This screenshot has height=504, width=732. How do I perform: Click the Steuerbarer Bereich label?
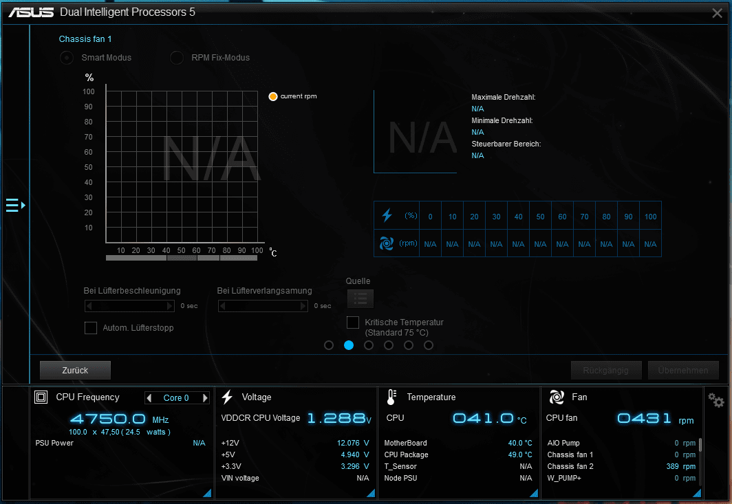pos(506,144)
